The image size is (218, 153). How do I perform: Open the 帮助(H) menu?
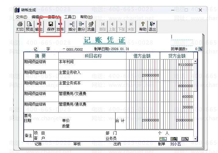point(86,17)
